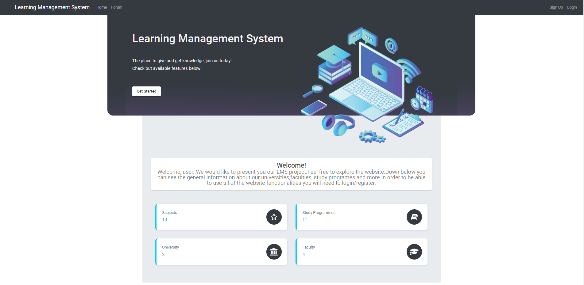Image resolution: width=584 pixels, height=285 pixels.
Task: Click the number 2 under University
Action: click(163, 254)
